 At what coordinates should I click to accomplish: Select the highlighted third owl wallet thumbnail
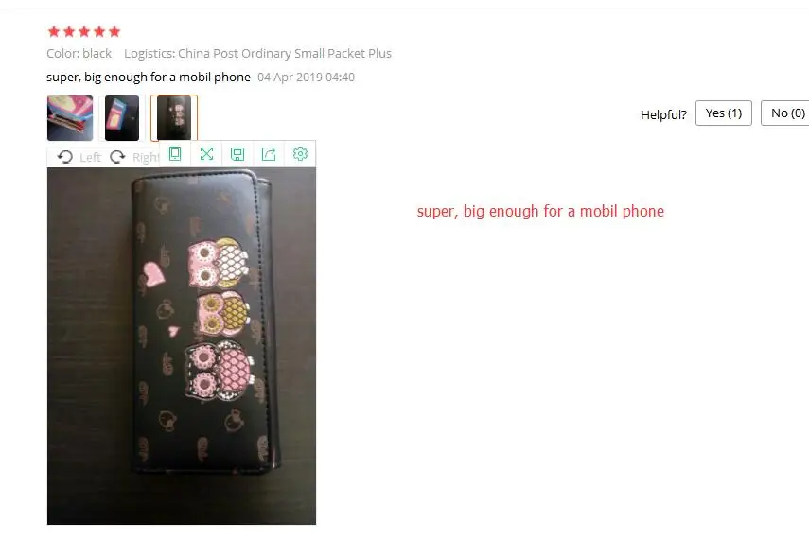(174, 118)
